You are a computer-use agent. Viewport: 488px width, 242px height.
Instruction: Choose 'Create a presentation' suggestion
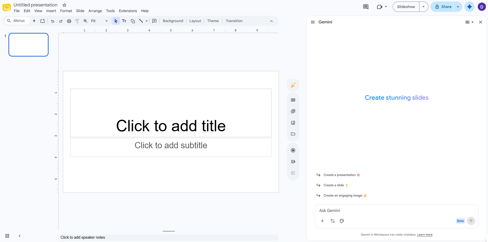339,175
